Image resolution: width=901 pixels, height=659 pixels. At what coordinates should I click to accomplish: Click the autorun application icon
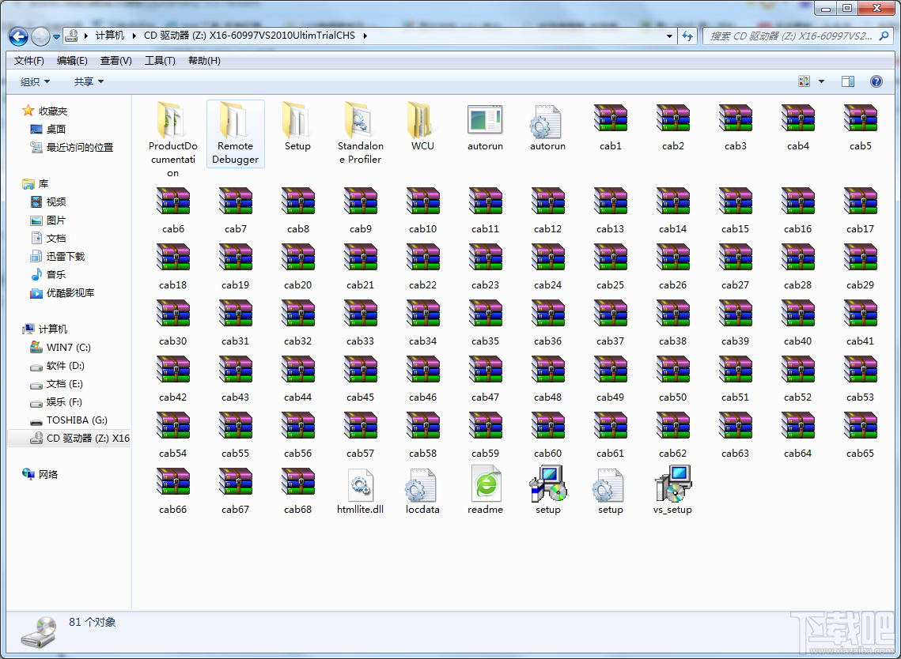pyautogui.click(x=484, y=120)
